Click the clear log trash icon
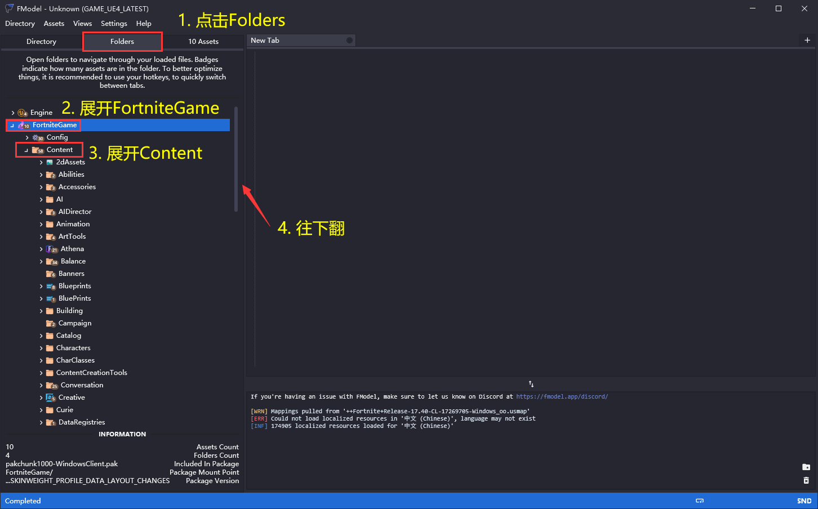The image size is (818, 509). (806, 480)
